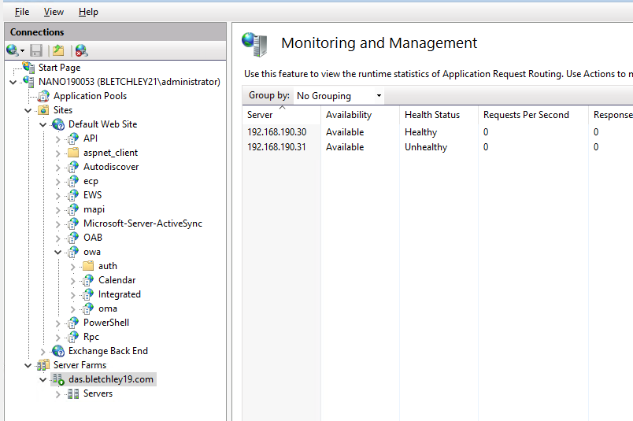Click the auth folder icon
The image size is (633, 421).
click(x=88, y=266)
